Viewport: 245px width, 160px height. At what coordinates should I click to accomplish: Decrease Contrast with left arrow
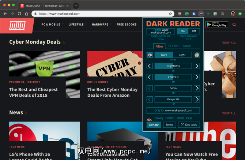pos(150,77)
